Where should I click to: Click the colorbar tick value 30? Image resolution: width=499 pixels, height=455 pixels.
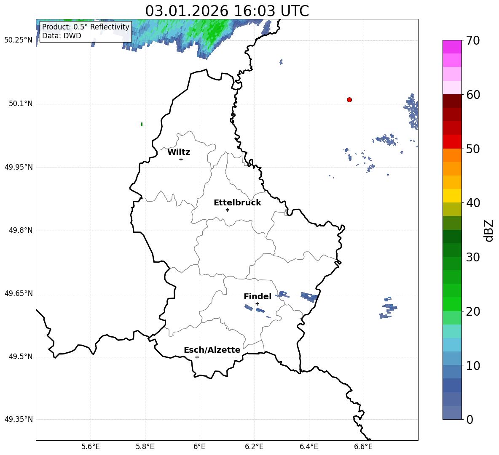[x=473, y=257]
